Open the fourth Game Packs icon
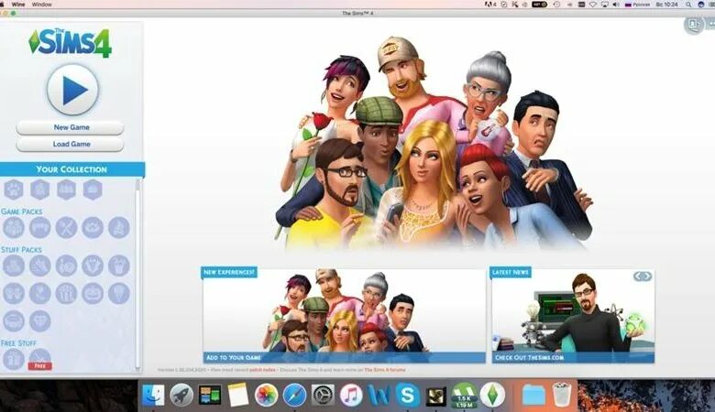The width and height of the screenshot is (715, 412). click(x=93, y=227)
